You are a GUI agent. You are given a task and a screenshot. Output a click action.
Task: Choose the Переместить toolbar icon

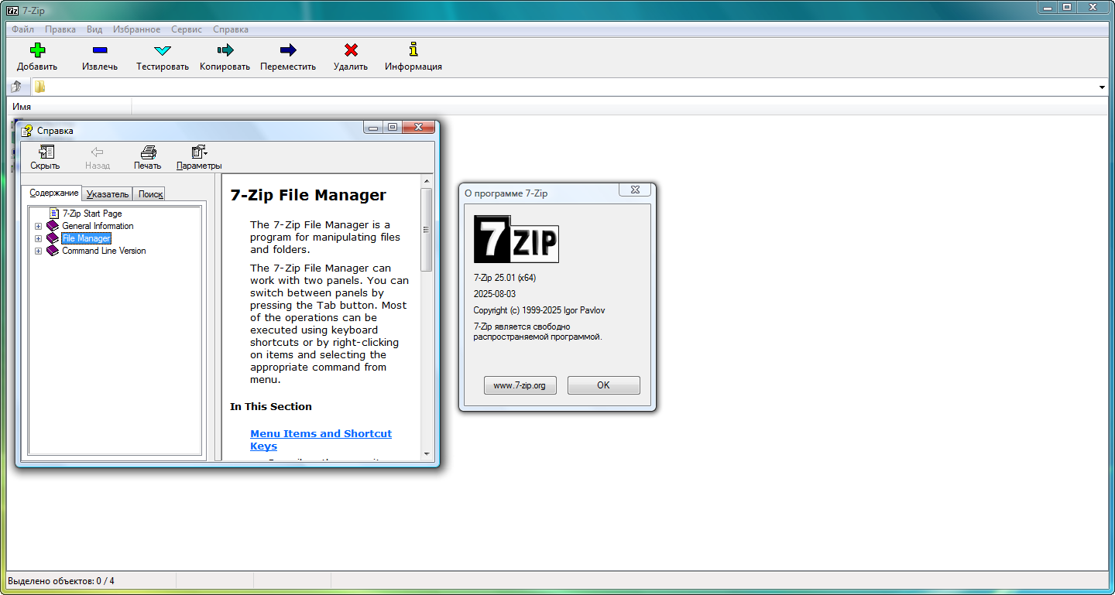(x=288, y=50)
